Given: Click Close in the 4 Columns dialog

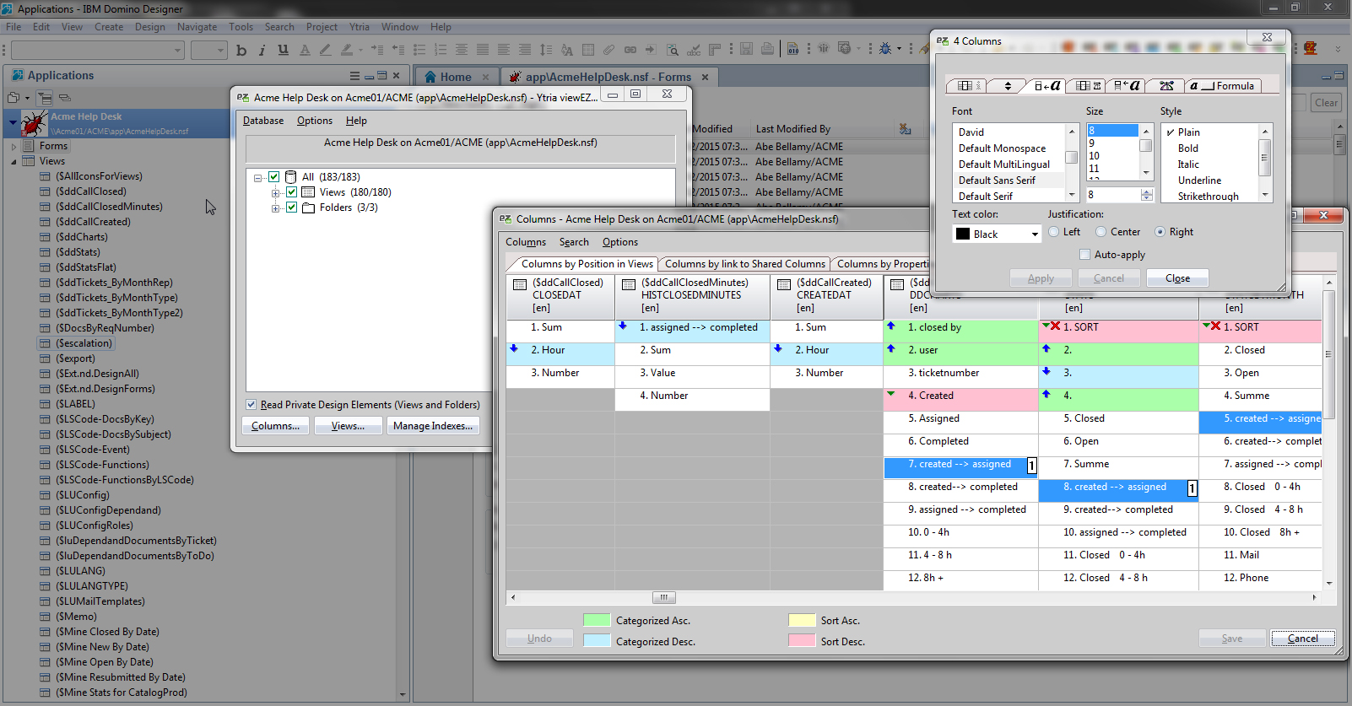Looking at the screenshot, I should point(1177,278).
